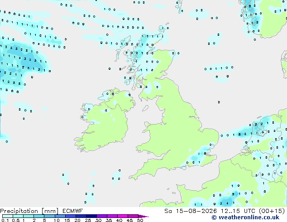
Task: Click the '15-08-2026' date text
Action: (x=196, y=211)
